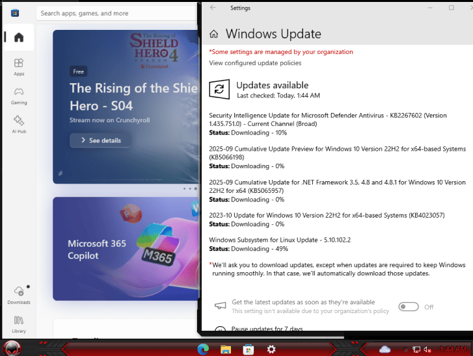Viewport: 473px width, 356px height.
Task: Click the megaphone latest updates icon
Action: (x=220, y=306)
